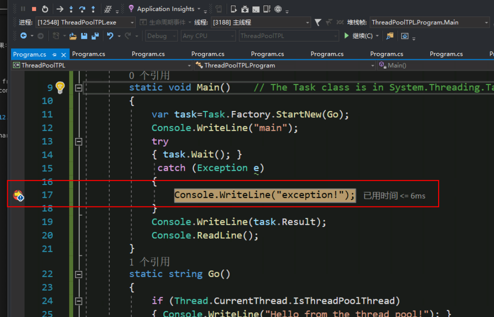Click the Save All icon
494x317 pixels.
[95, 36]
